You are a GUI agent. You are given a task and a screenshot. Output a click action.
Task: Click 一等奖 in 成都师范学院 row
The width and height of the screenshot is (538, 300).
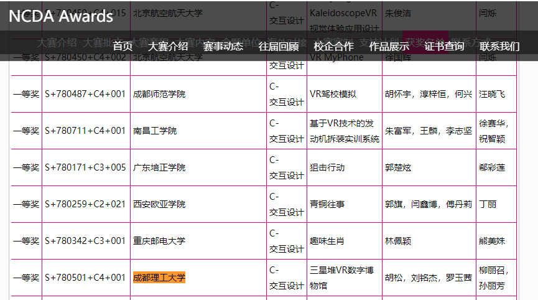[26, 94]
